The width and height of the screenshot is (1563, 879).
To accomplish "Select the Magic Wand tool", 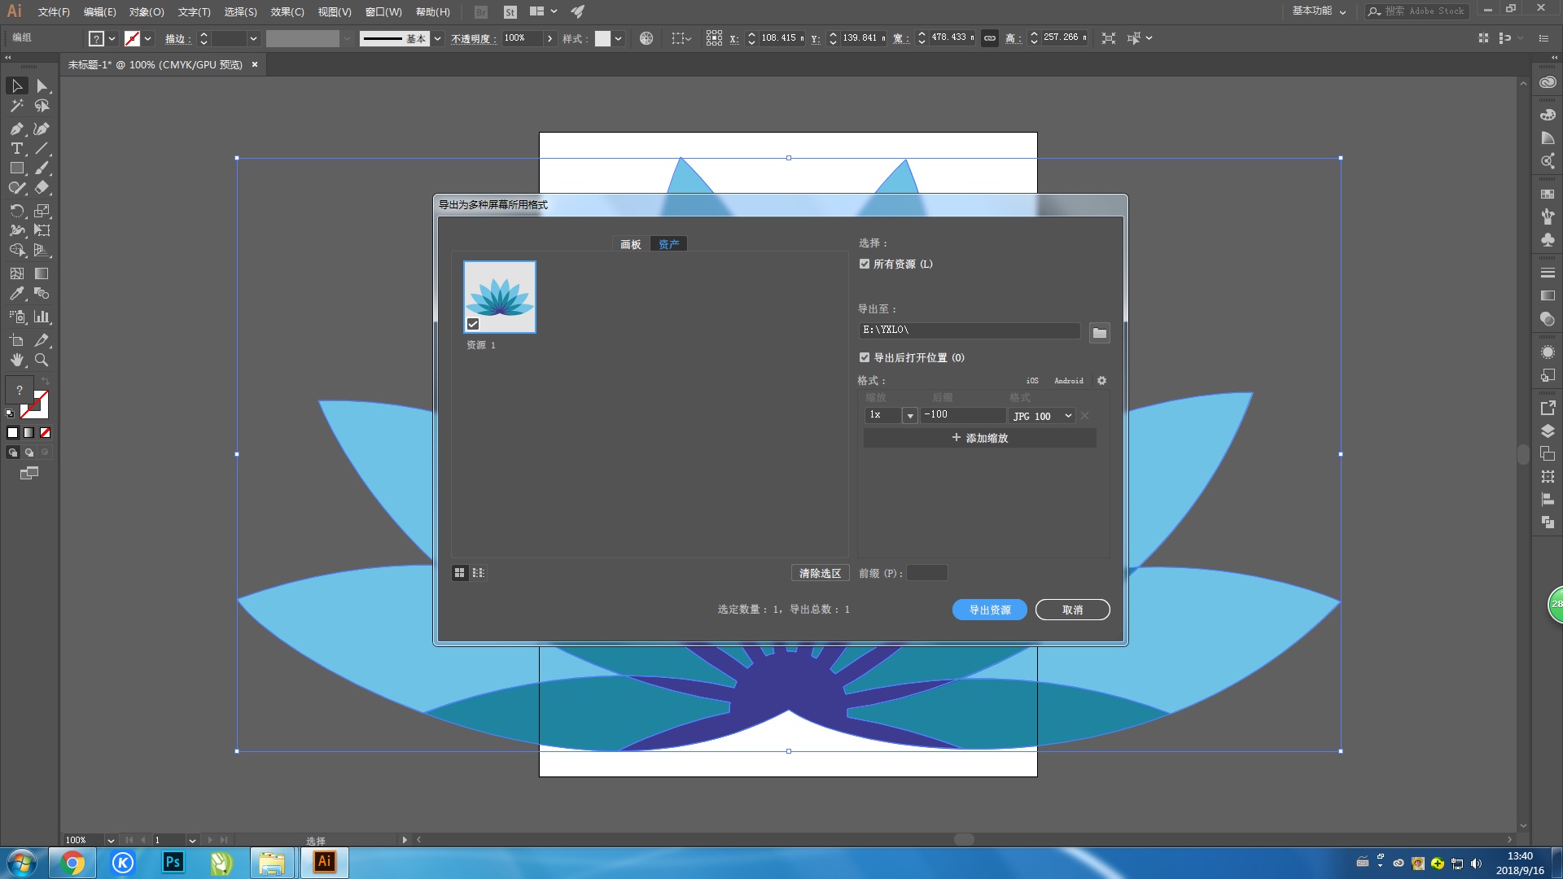I will click(17, 106).
